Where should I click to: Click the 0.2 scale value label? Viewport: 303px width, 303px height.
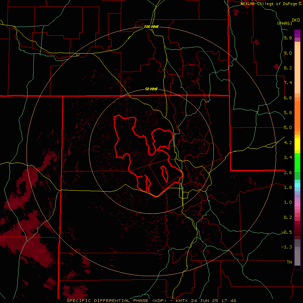pyautogui.click(x=288, y=217)
